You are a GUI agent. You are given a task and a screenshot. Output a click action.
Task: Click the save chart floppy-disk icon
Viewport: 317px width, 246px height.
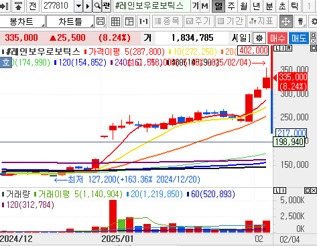coord(101,21)
